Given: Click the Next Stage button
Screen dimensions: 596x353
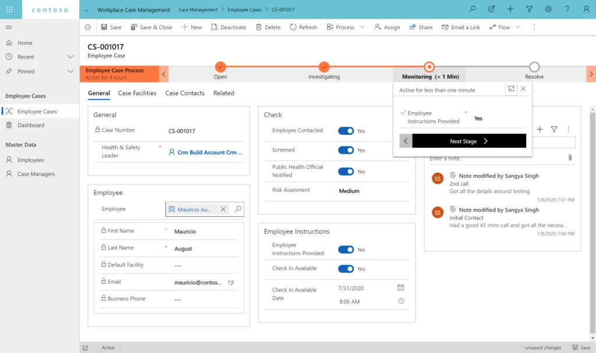Looking at the screenshot, I should (463, 141).
